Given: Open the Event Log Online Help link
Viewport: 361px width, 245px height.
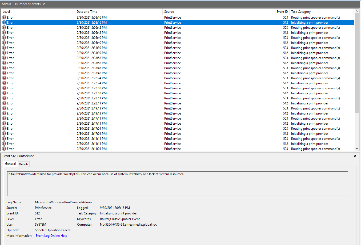Looking at the screenshot, I should [51, 235].
